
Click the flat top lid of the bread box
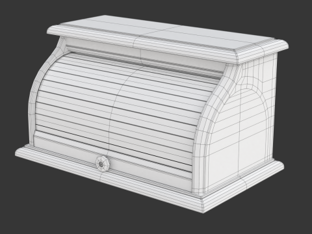(167, 39)
